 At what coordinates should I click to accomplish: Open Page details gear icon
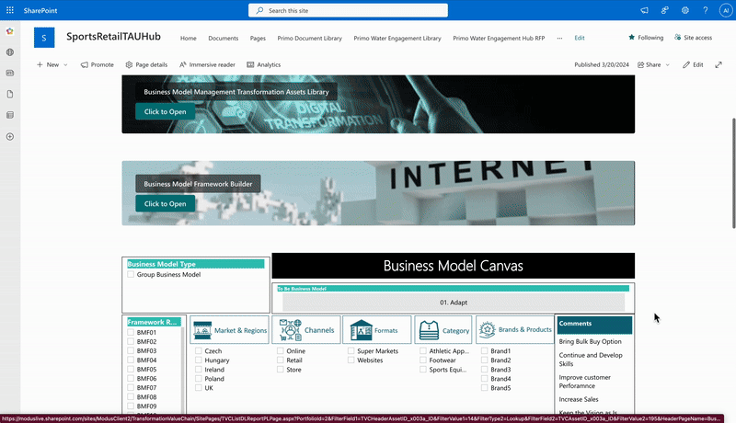coord(129,64)
